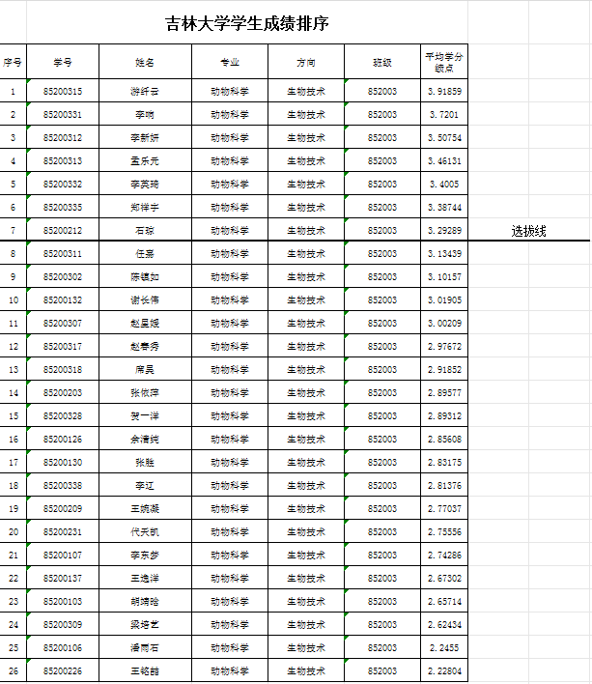
Task: Click student ID 85200132 cell
Action: pos(63,300)
